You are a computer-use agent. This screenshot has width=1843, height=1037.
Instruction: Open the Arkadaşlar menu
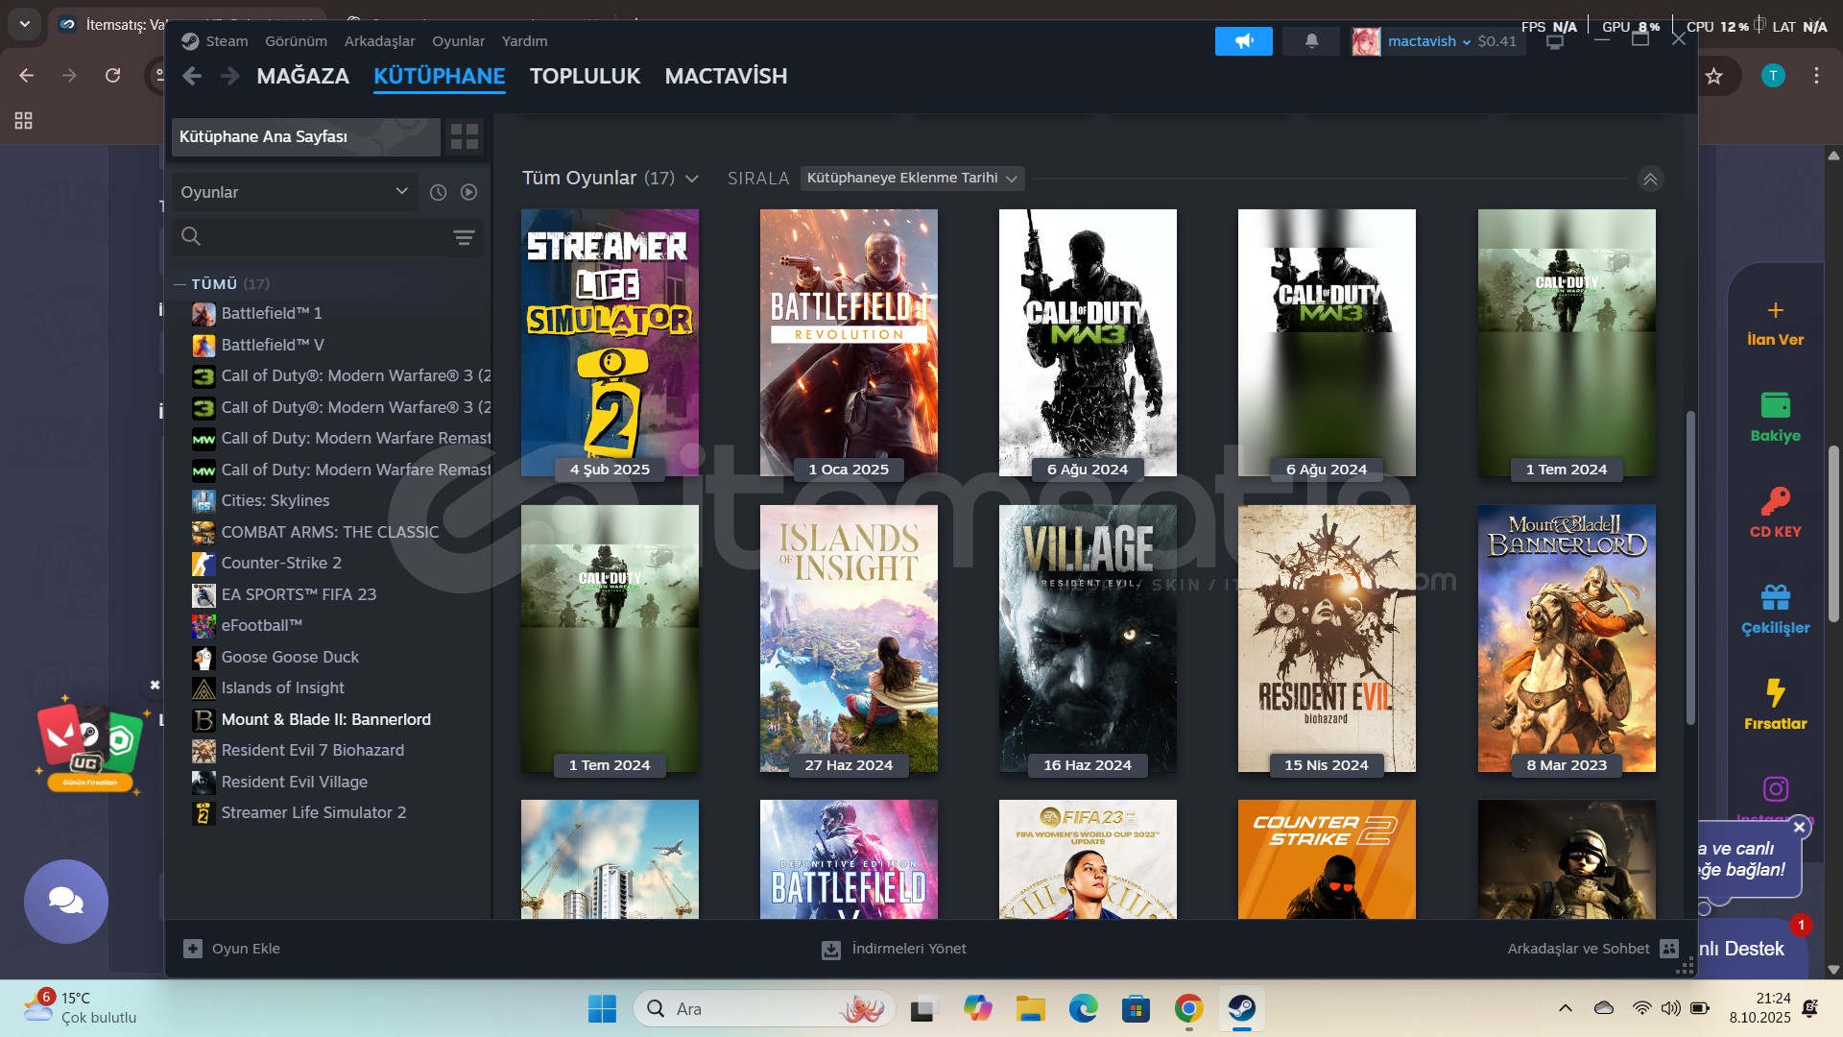(379, 41)
